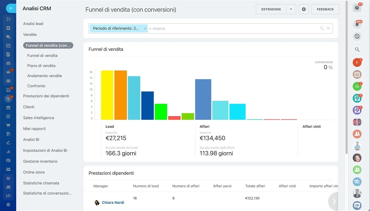370x211 pixels.
Task: Click the yellow lead funnel bar
Action: (107, 95)
